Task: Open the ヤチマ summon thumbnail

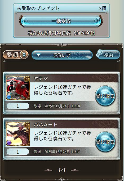Action: pos(18,88)
